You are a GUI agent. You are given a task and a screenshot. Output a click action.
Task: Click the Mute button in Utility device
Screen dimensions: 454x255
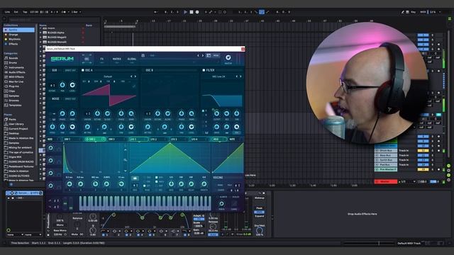(74, 234)
